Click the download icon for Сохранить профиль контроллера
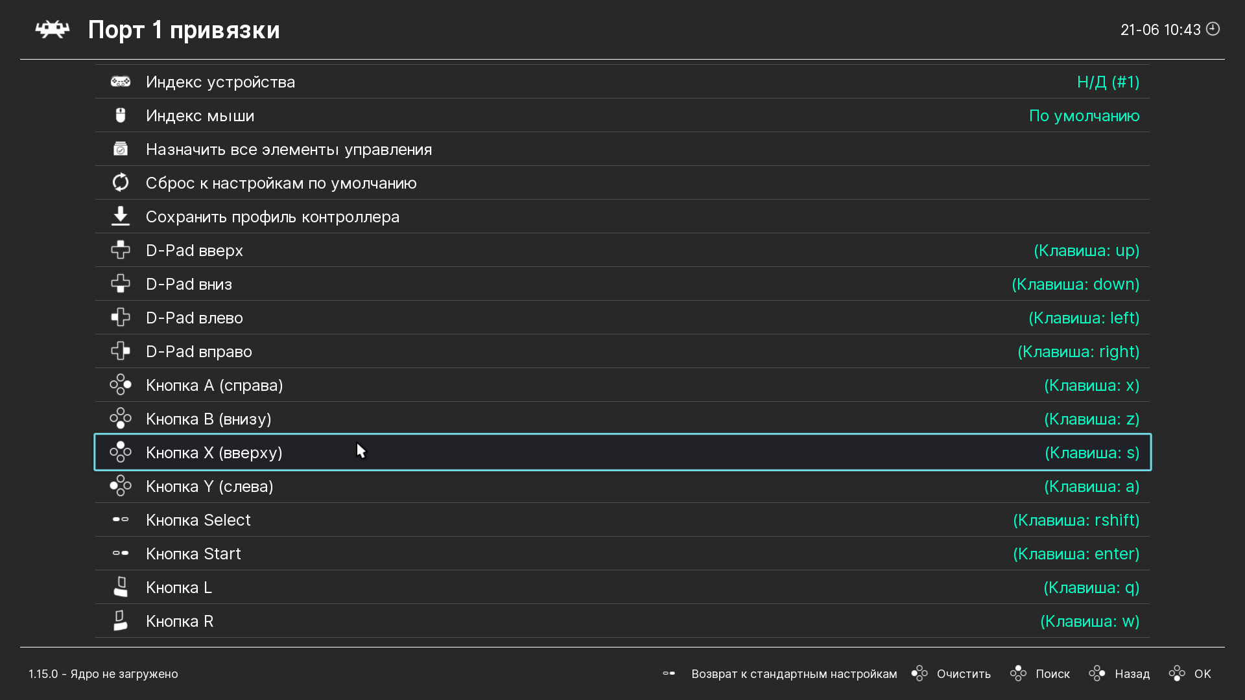Viewport: 1245px width, 700px height. pos(120,216)
